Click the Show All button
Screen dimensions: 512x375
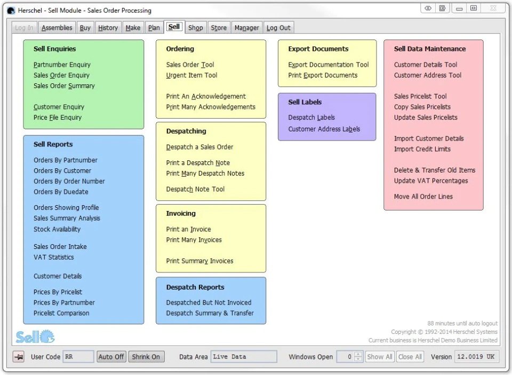click(x=380, y=357)
